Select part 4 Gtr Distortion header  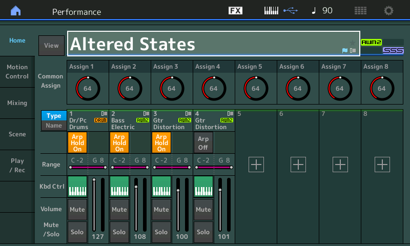[x=214, y=120]
